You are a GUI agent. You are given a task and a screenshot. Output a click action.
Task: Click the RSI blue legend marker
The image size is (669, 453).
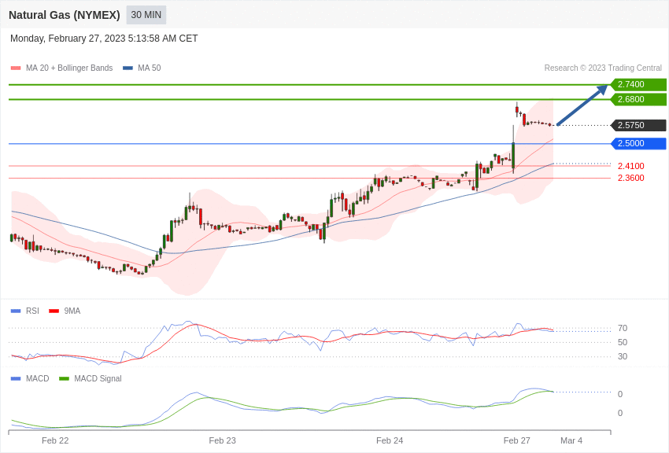pyautogui.click(x=16, y=311)
